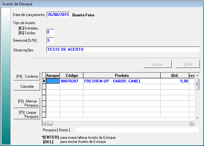Image resolution: width=204 pixels, height=146 pixels.
Task: Click the horizontal scrollbar thumb
Action: click(50, 123)
